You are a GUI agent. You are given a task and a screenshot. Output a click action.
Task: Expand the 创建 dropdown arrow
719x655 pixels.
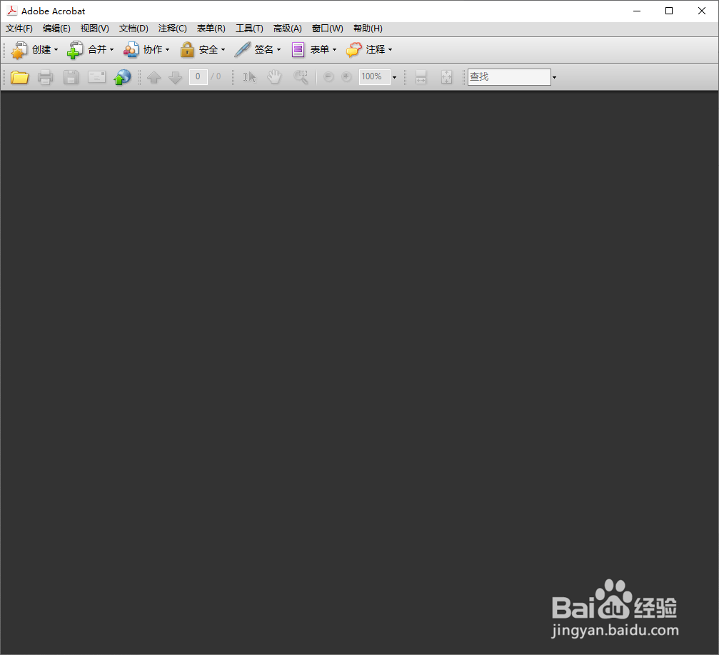click(56, 49)
